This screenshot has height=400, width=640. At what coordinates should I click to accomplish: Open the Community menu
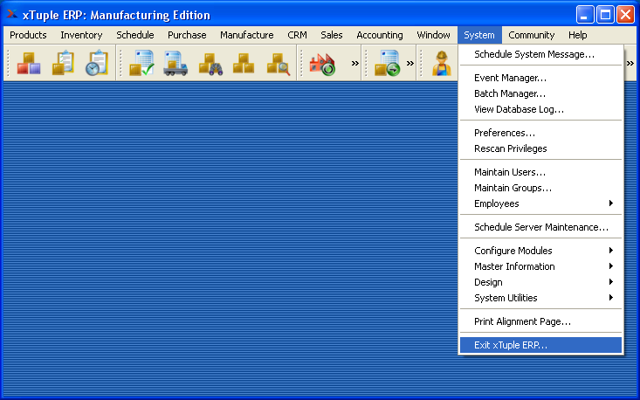coord(531,35)
